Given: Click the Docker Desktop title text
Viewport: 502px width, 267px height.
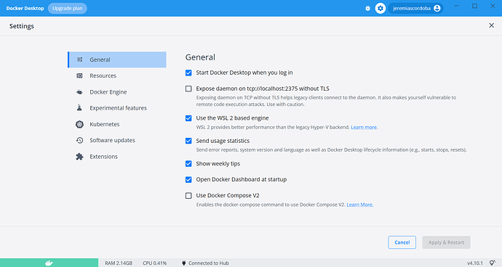Looking at the screenshot, I should (25, 8).
